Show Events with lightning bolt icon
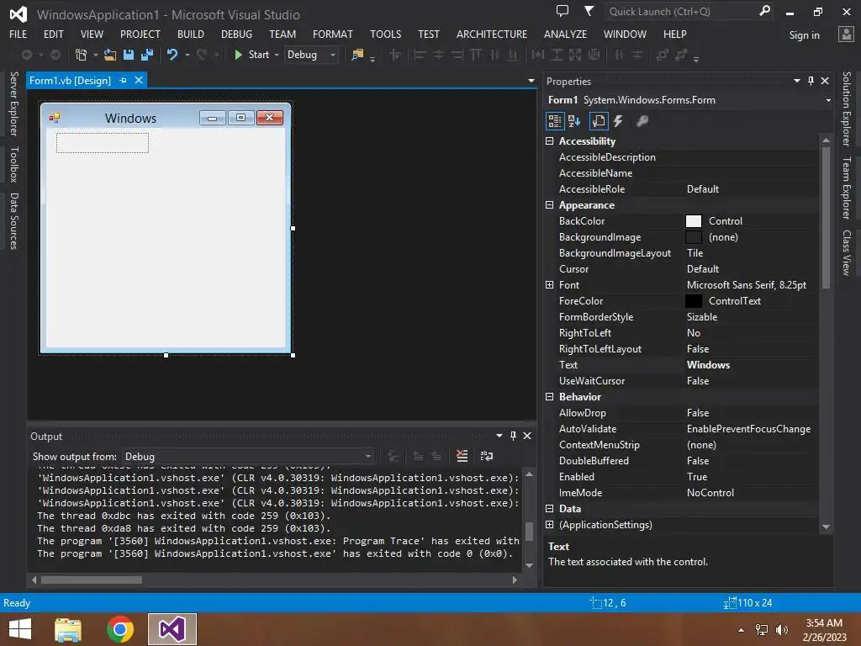Viewport: 861px width, 646px height. click(618, 121)
